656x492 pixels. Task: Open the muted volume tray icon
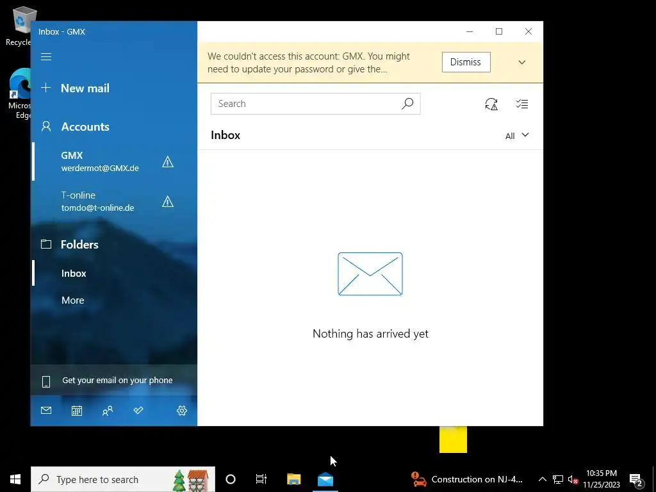573,479
